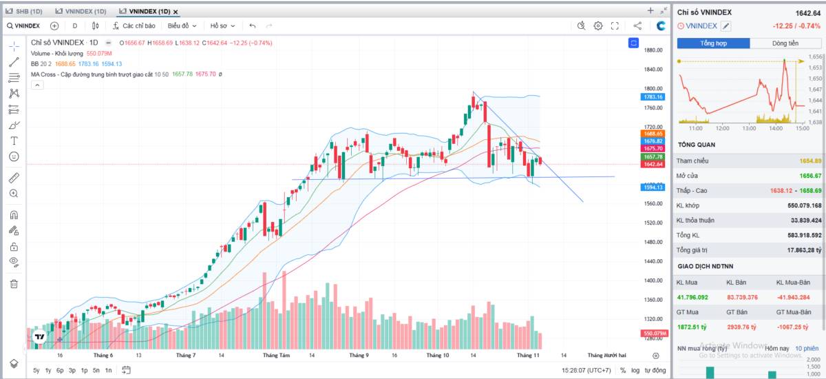The width and height of the screenshot is (826, 379).
Task: Toggle log scale on price axis
Action: pyautogui.click(x=635, y=370)
